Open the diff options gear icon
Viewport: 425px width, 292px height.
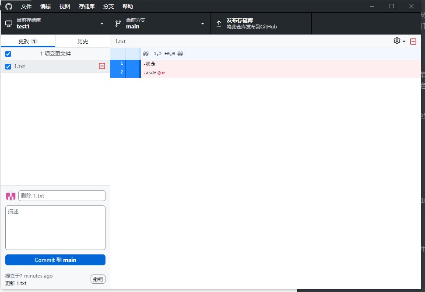(396, 41)
